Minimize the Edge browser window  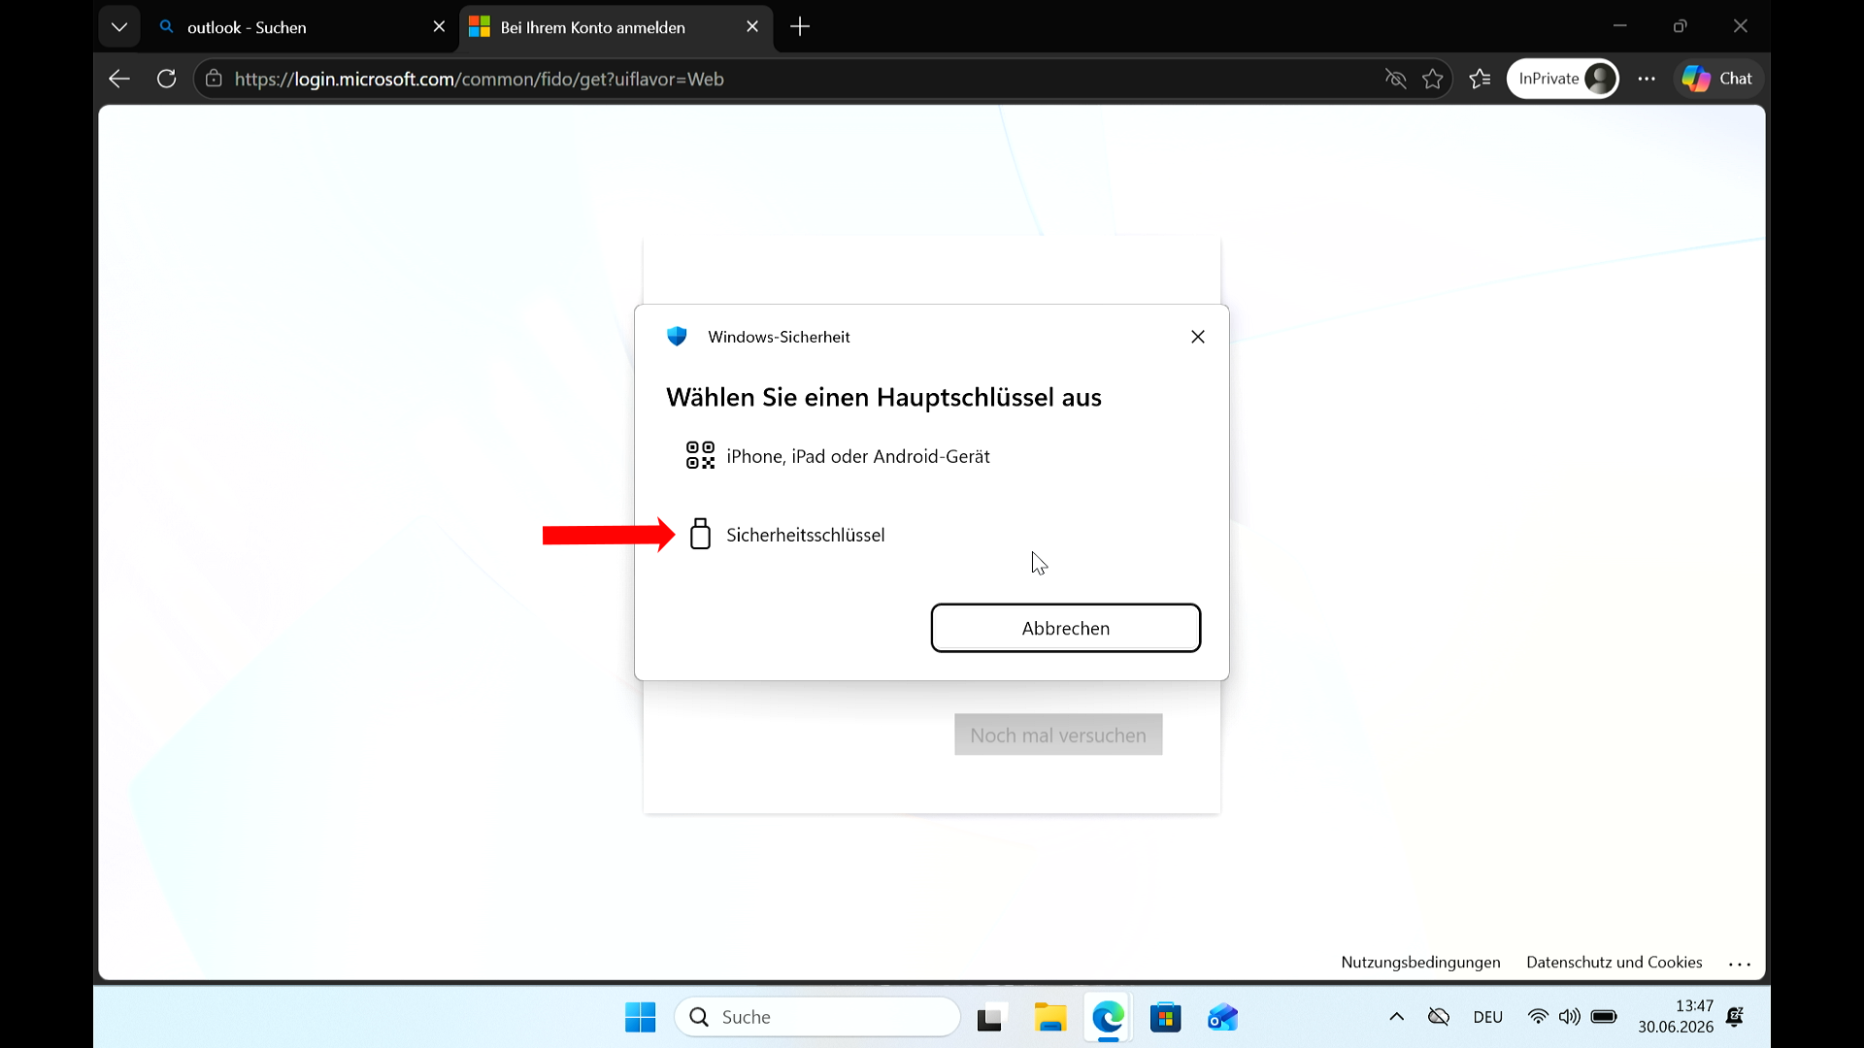[x=1619, y=26]
